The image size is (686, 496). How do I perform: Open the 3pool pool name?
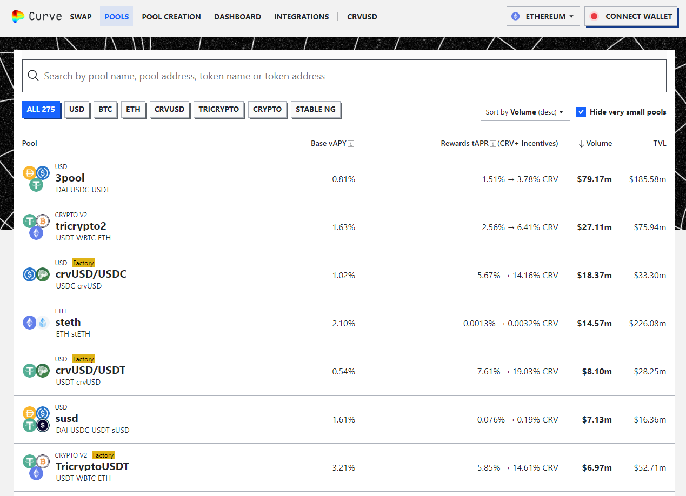(x=70, y=178)
